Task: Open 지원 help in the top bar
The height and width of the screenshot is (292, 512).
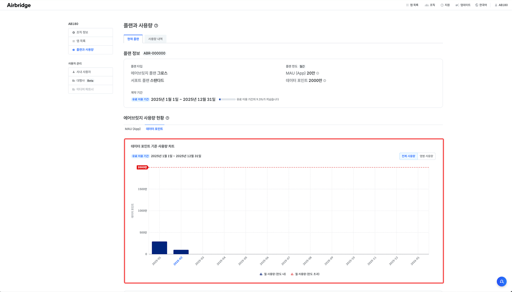Action: click(445, 5)
